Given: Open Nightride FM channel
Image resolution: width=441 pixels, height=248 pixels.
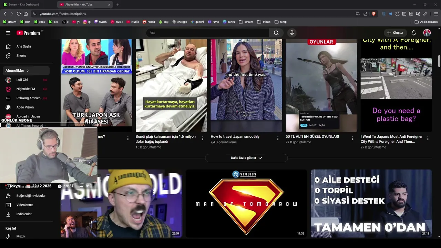Looking at the screenshot, I should point(26,89).
